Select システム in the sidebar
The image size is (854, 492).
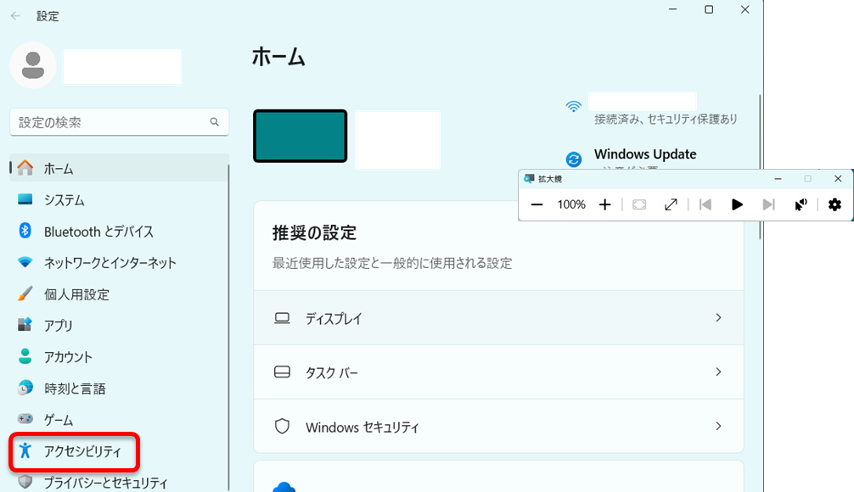(64, 200)
